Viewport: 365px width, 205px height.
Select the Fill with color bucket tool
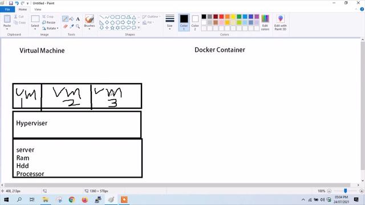(71, 19)
